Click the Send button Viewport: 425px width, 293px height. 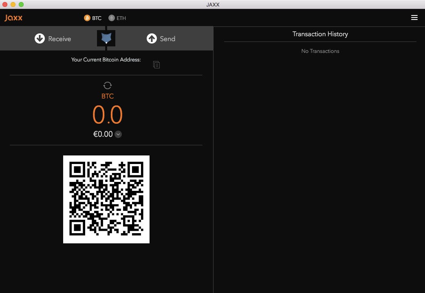pos(161,38)
